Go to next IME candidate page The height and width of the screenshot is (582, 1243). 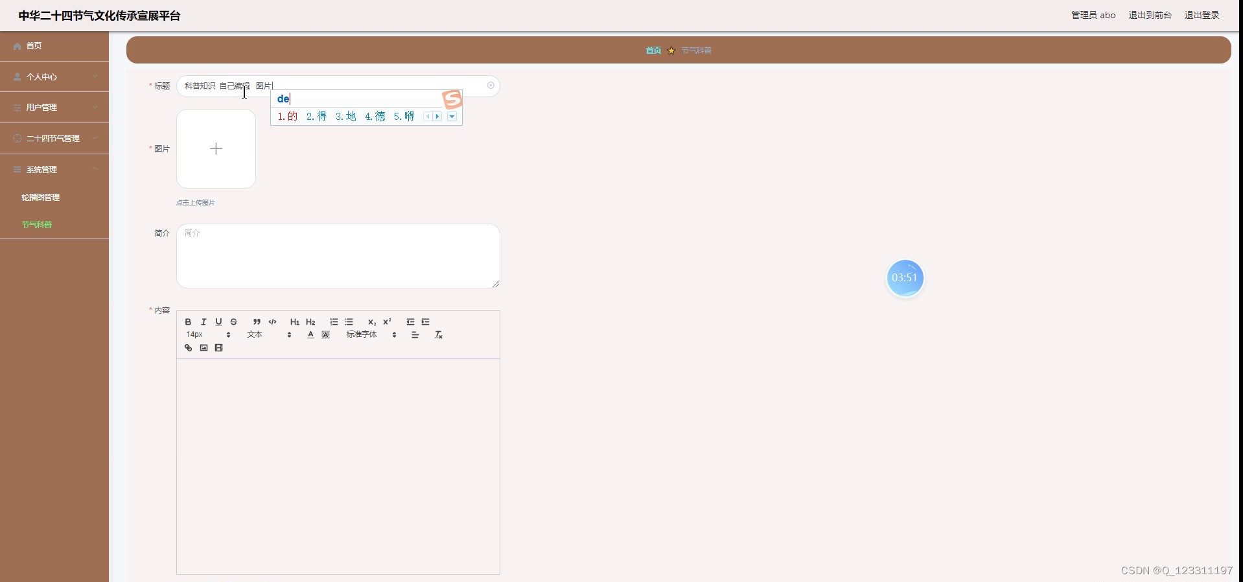pyautogui.click(x=437, y=117)
